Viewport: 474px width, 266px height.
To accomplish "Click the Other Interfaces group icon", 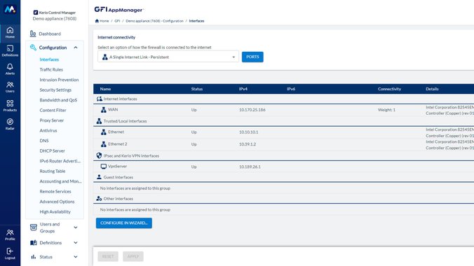I will pyautogui.click(x=99, y=198).
